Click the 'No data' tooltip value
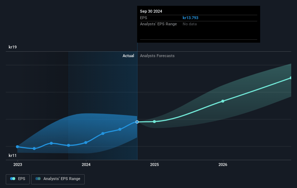The width and height of the screenshot is (297, 188). pyautogui.click(x=190, y=24)
